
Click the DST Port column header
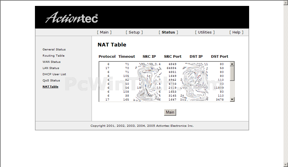pyautogui.click(x=220, y=57)
